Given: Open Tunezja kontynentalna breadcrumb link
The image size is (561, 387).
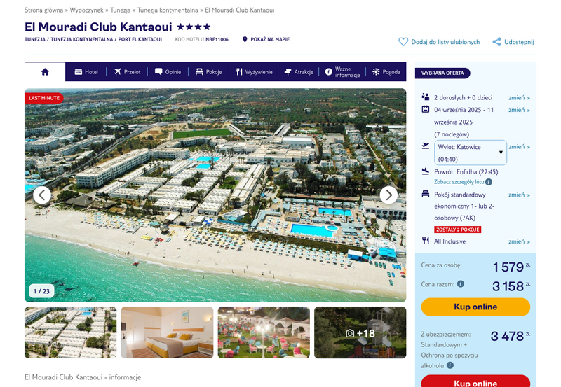Looking at the screenshot, I should 168,10.
